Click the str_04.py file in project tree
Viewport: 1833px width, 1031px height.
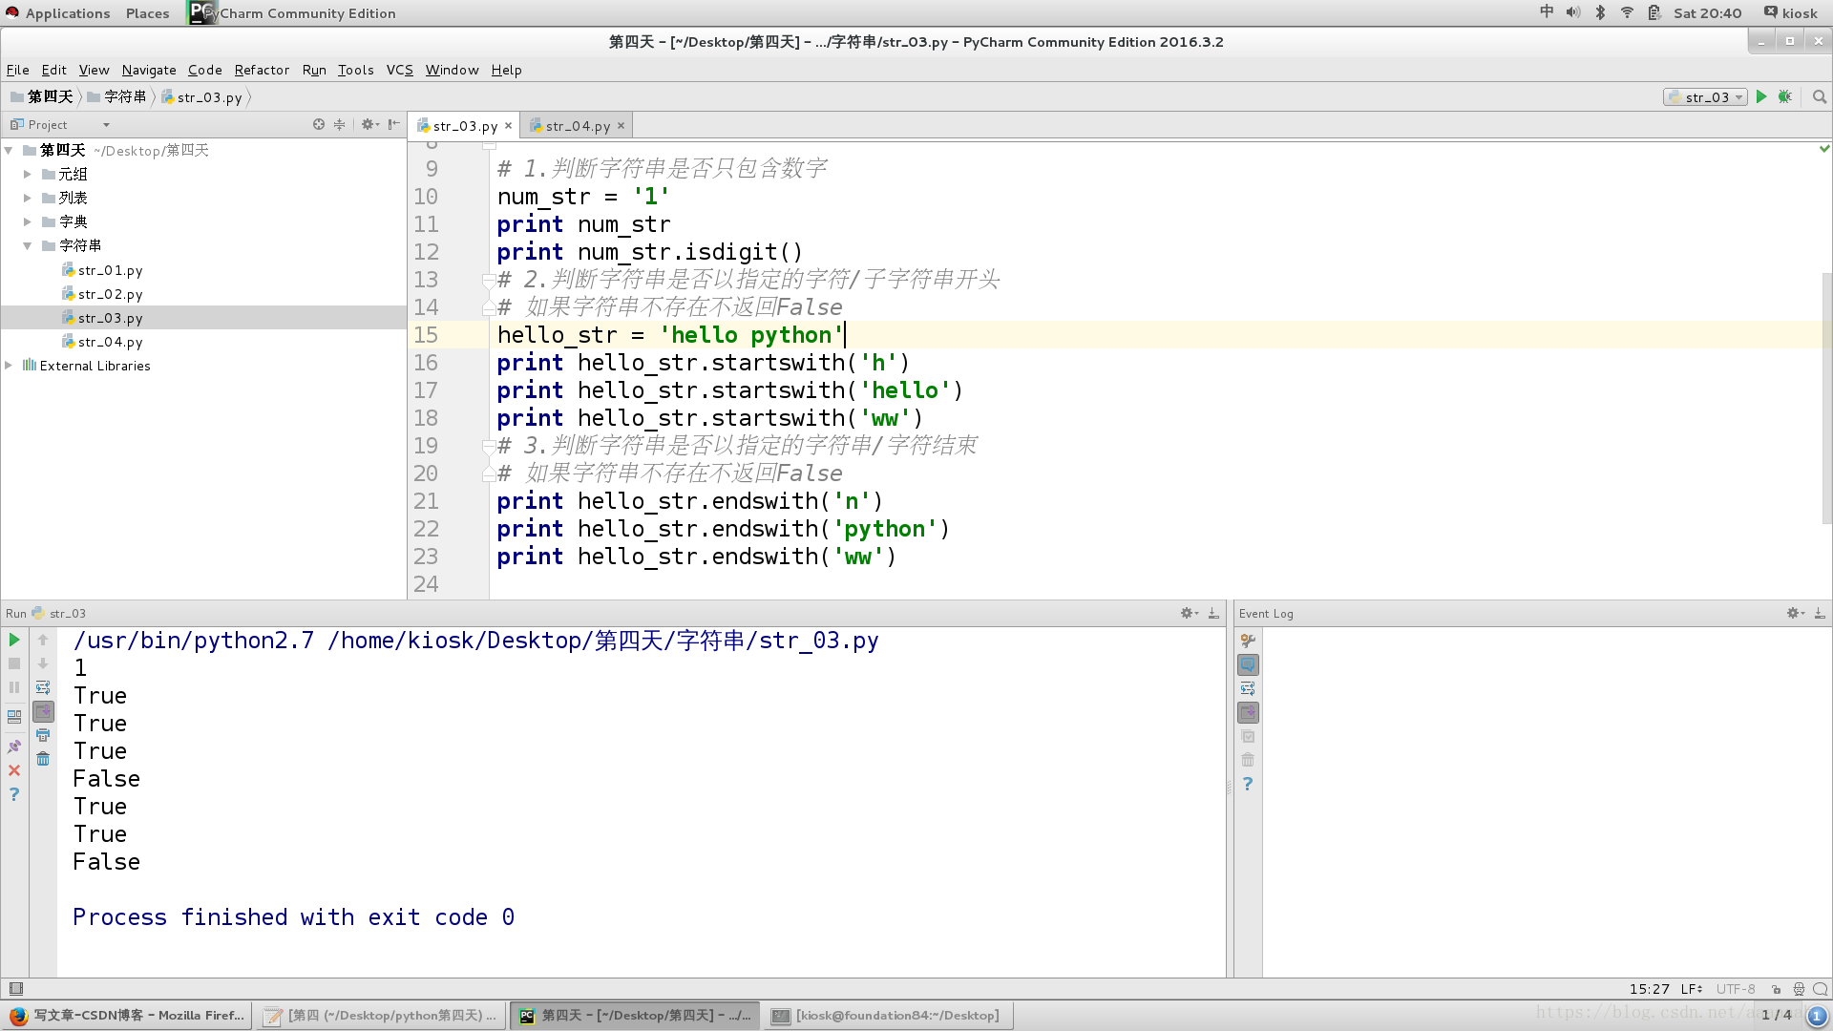pyautogui.click(x=110, y=341)
